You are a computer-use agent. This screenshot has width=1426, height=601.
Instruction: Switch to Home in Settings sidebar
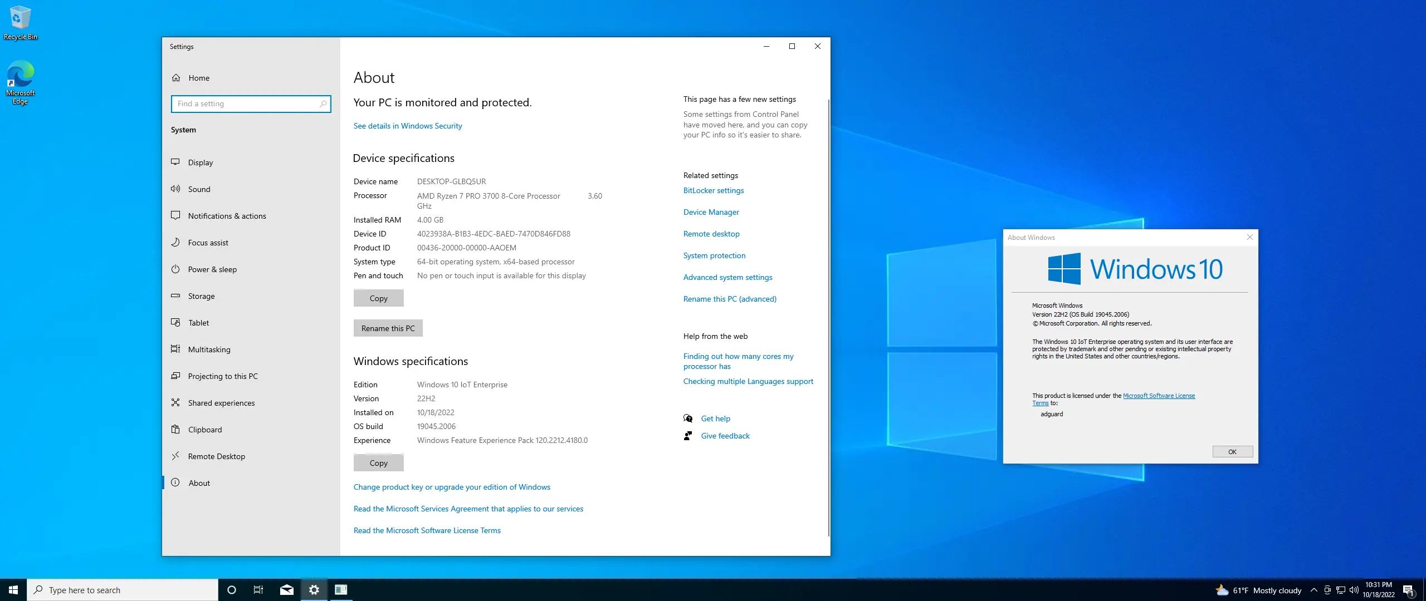[x=199, y=77]
